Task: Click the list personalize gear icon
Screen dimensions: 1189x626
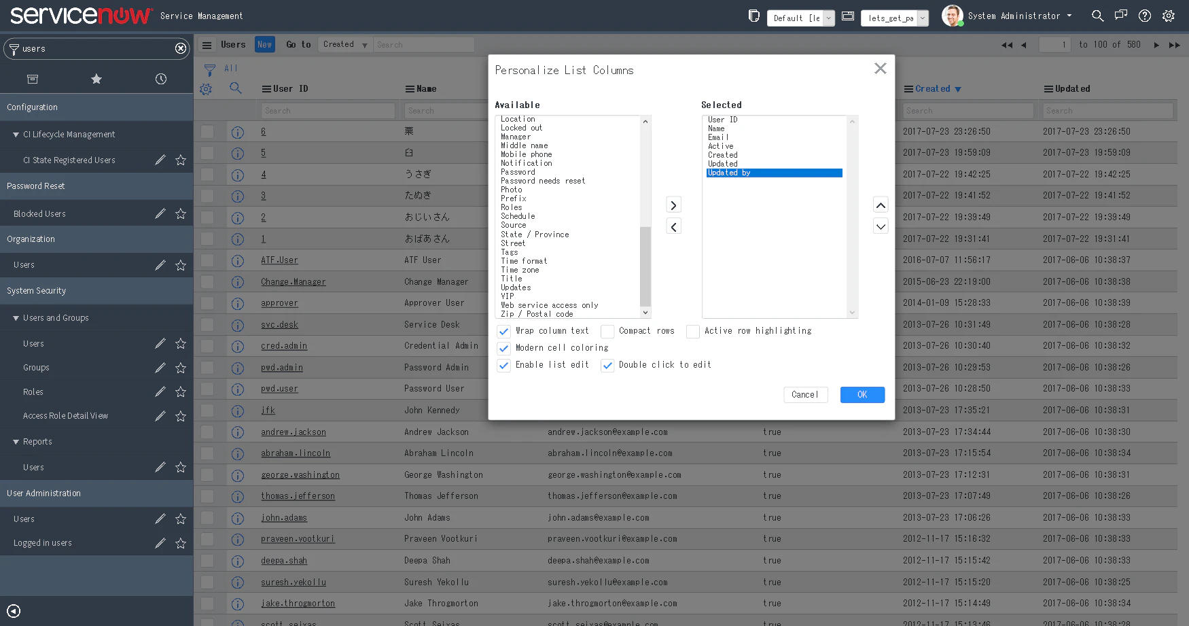Action: point(206,88)
